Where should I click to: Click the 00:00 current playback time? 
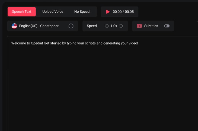click(117, 12)
